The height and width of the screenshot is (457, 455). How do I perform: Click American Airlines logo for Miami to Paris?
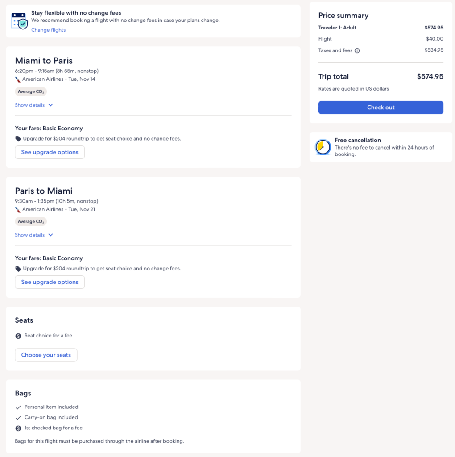(x=18, y=79)
